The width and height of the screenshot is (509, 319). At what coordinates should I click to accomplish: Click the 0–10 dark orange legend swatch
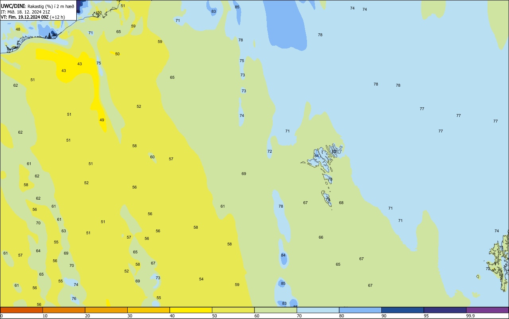21,310
